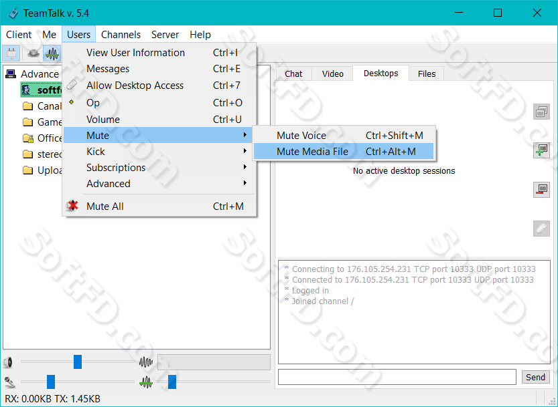Click the 'Logged in' log line
The width and height of the screenshot is (558, 407).
pyautogui.click(x=307, y=291)
